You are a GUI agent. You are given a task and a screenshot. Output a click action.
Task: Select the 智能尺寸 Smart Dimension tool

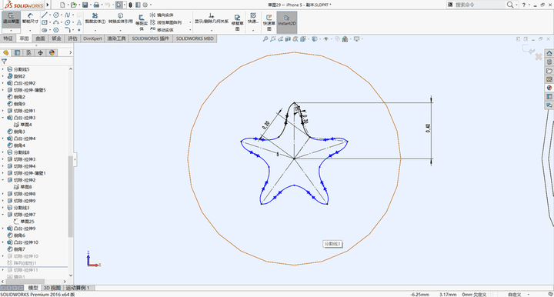point(30,18)
